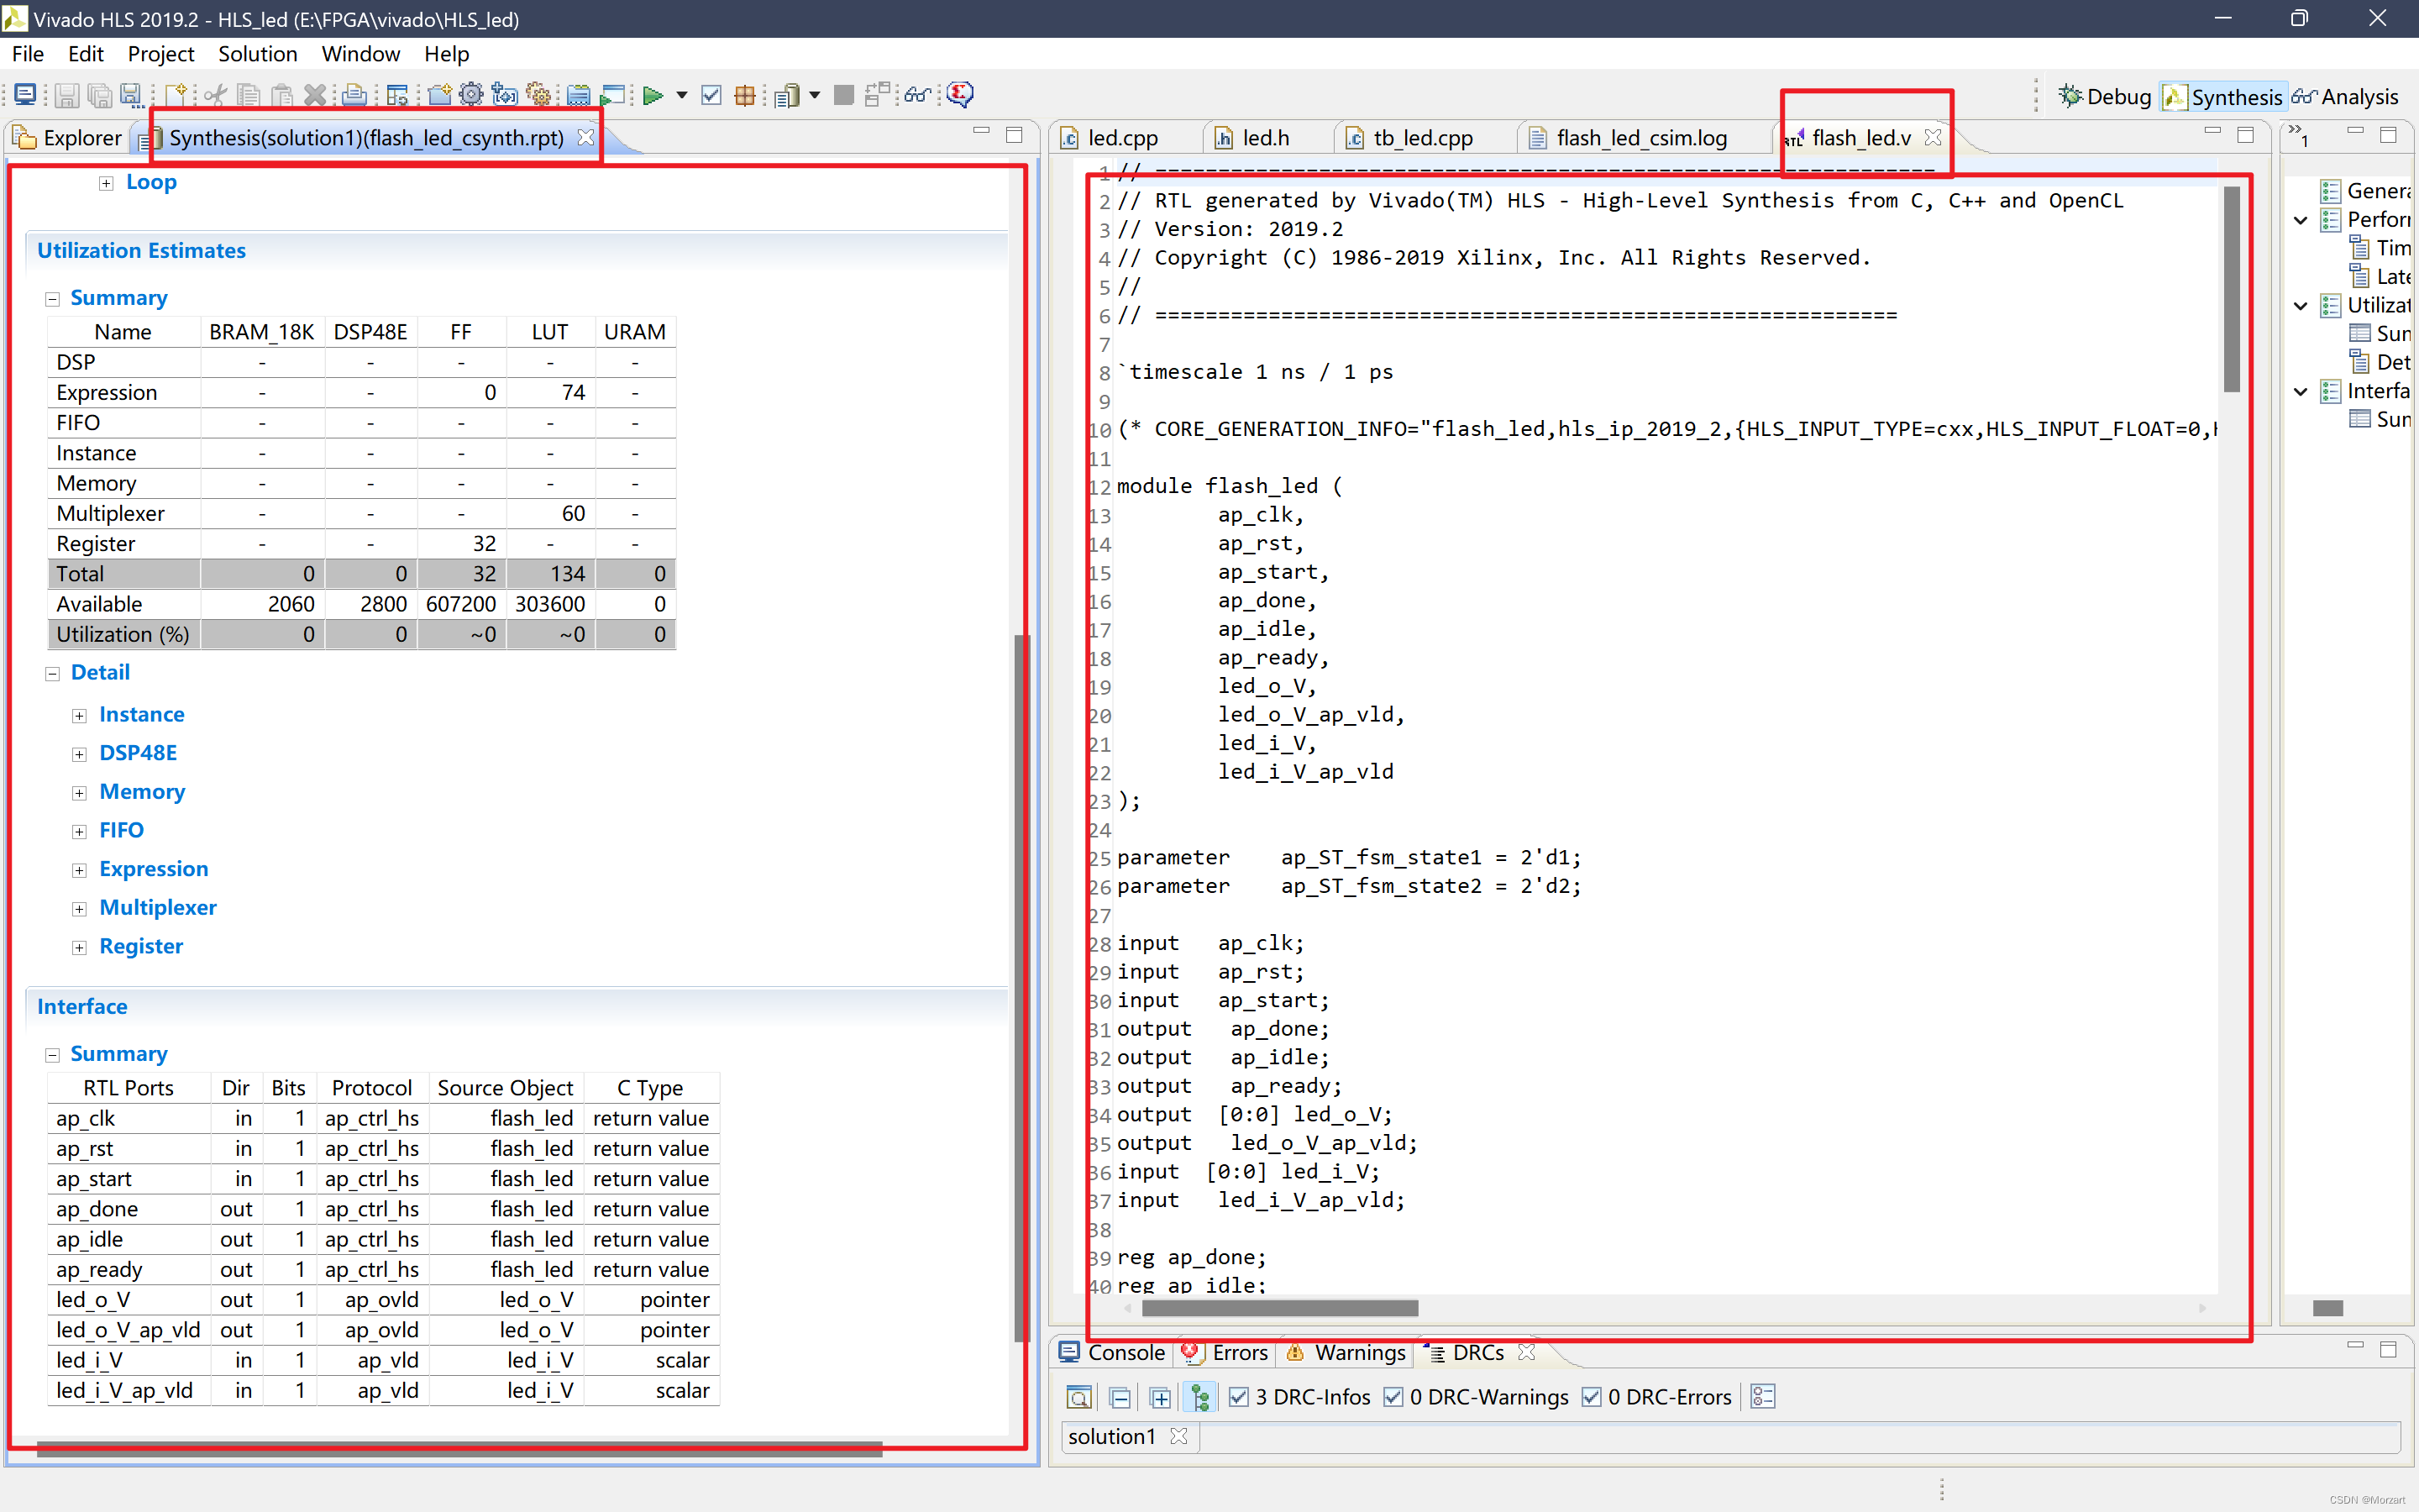
Task: Expand the Instance detail section
Action: click(79, 716)
